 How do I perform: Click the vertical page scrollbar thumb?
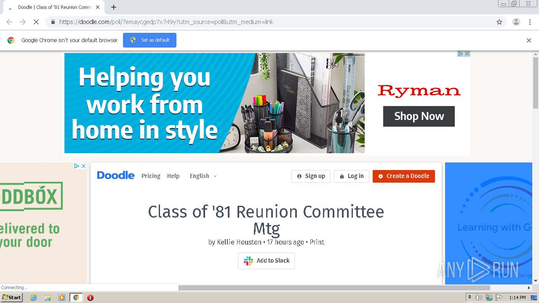(536, 83)
